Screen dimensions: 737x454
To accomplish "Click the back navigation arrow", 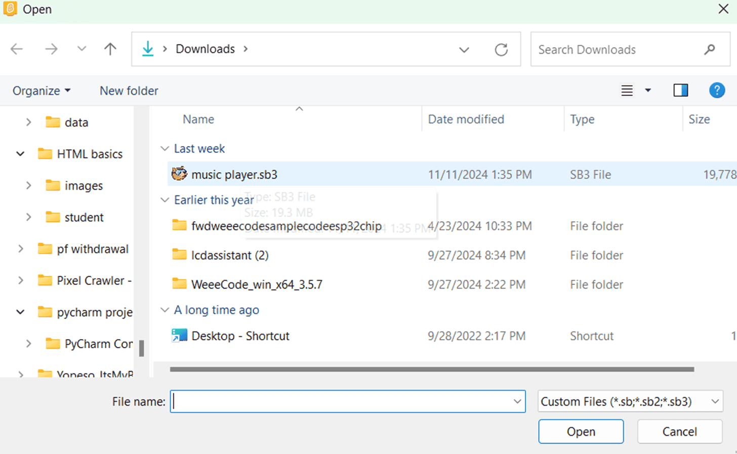I will [17, 49].
